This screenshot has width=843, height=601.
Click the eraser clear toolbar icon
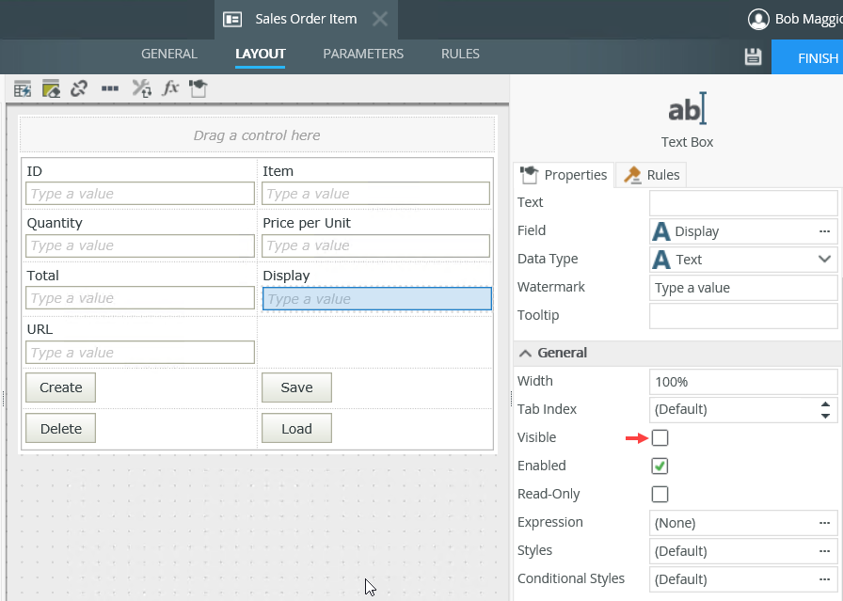[x=51, y=88]
